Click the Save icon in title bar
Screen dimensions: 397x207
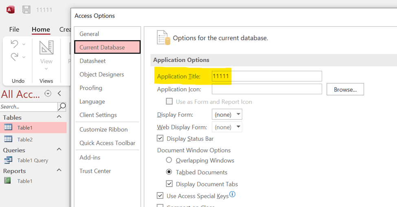(x=26, y=10)
